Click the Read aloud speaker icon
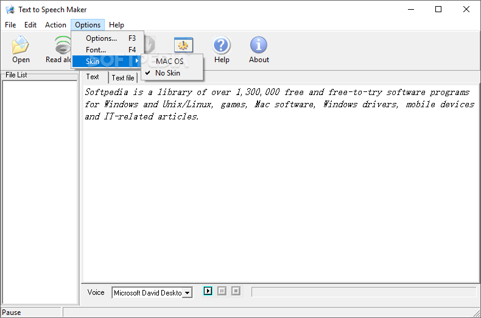 point(63,45)
